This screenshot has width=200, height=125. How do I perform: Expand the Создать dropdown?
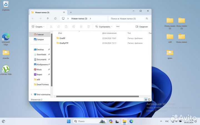[x=37, y=27]
